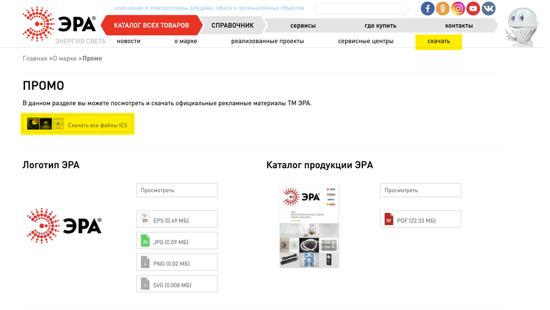Select the highlighted скачать submenu item
550x310 pixels.
point(438,42)
